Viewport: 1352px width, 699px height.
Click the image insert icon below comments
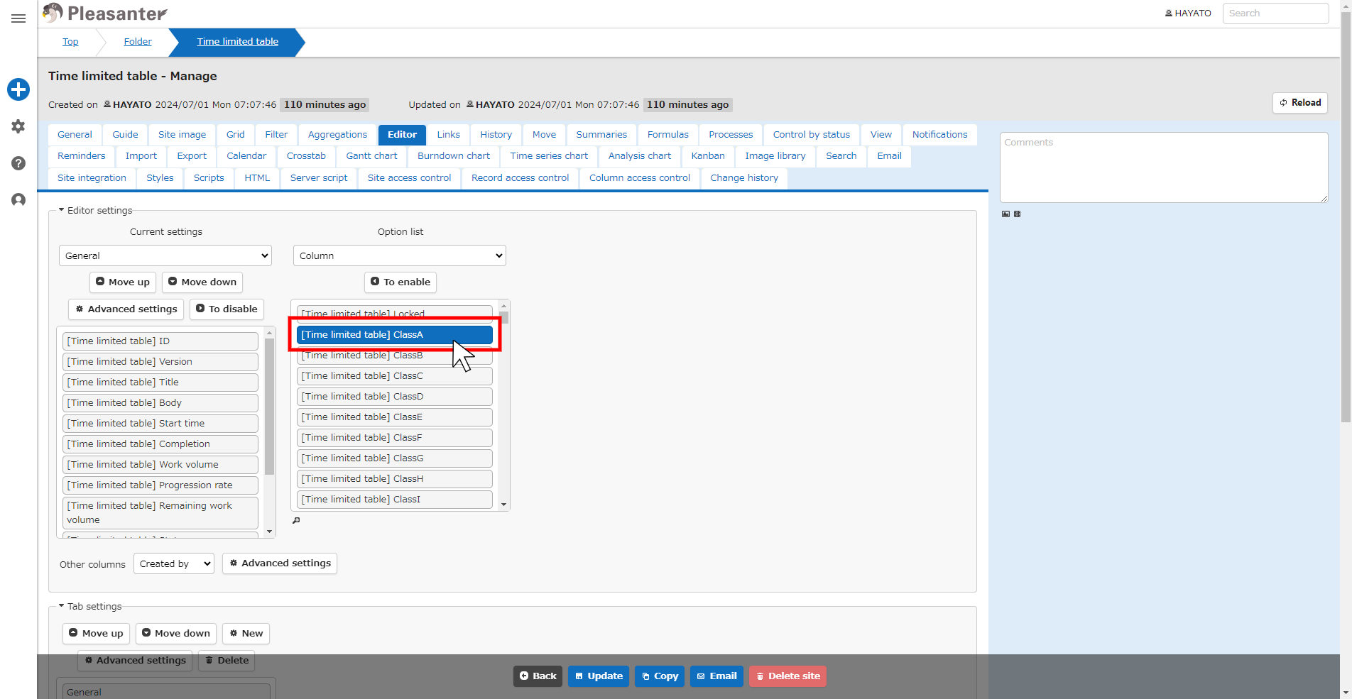tap(1005, 214)
